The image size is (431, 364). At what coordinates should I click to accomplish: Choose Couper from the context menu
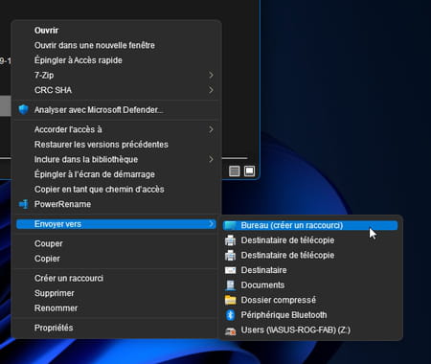(117, 243)
